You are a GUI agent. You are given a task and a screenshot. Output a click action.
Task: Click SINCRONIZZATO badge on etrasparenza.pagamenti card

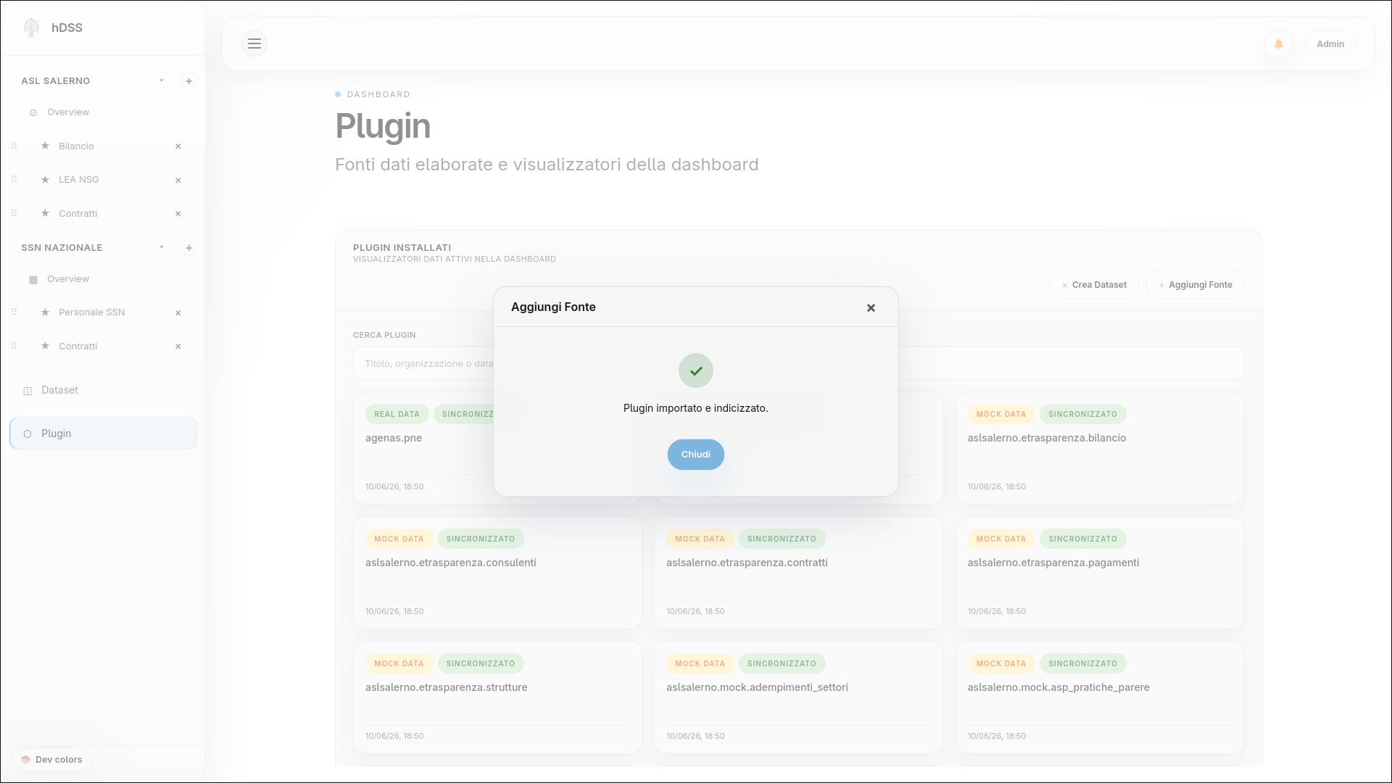(x=1082, y=539)
